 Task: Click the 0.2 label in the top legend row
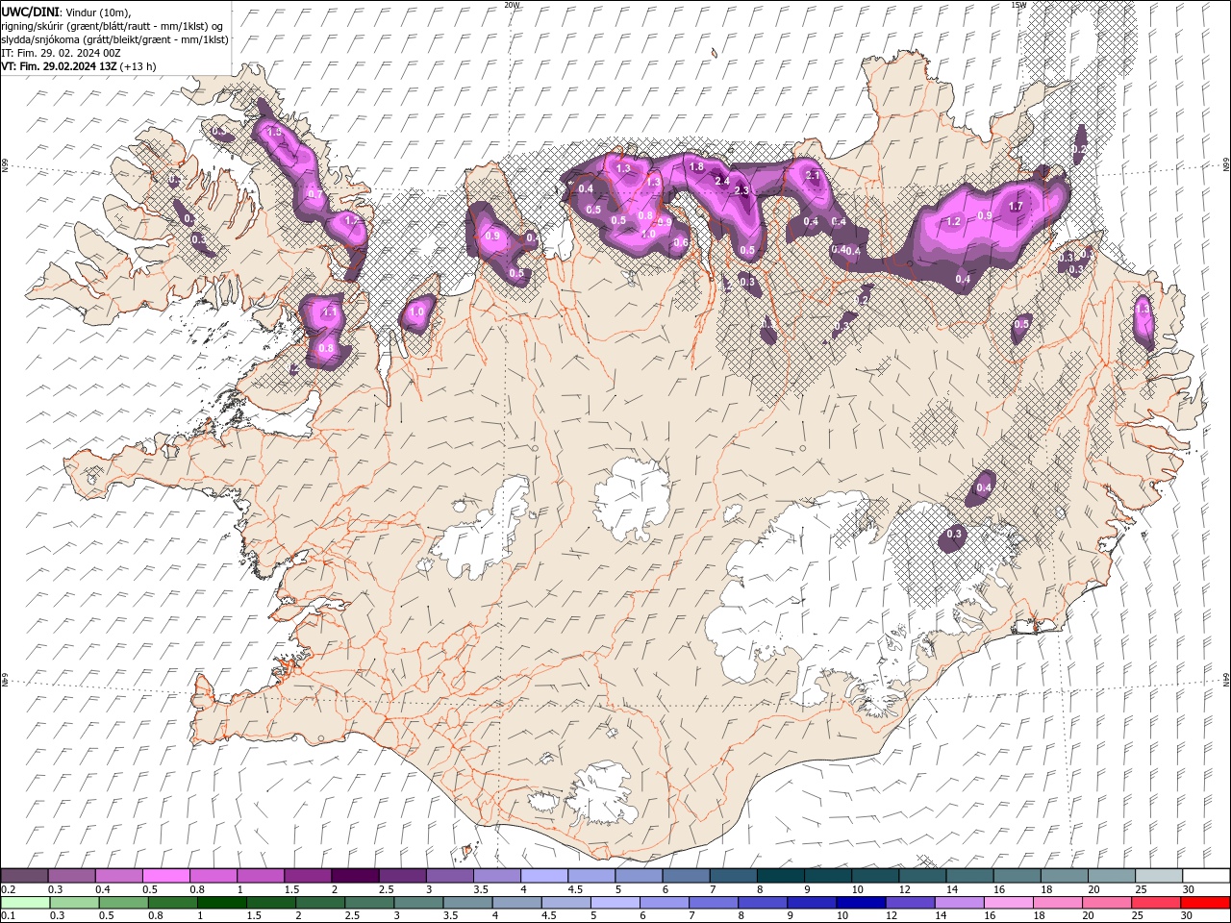tap(8, 889)
